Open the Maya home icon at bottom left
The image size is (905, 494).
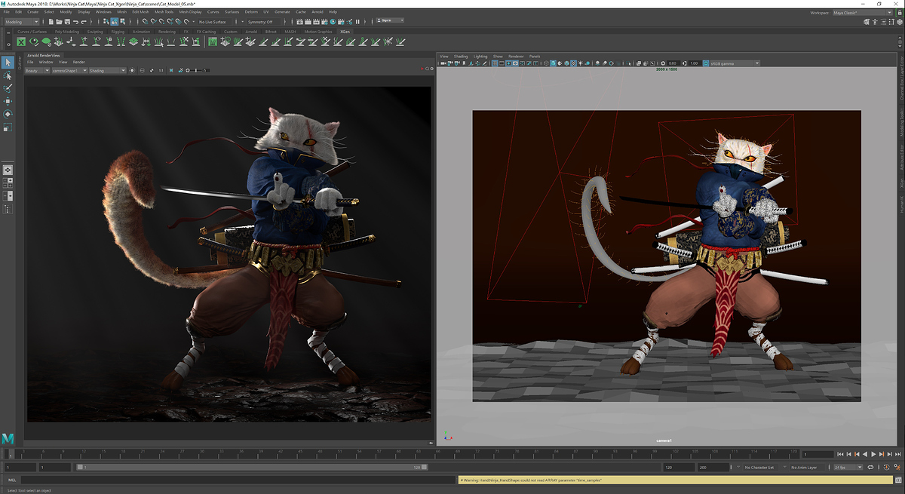tap(8, 438)
